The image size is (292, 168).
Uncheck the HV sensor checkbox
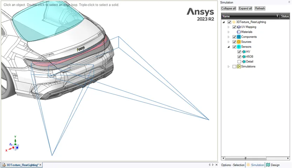(x=239, y=51)
